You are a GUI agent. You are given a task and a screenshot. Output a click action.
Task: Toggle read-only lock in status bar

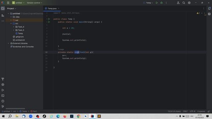click(209, 111)
